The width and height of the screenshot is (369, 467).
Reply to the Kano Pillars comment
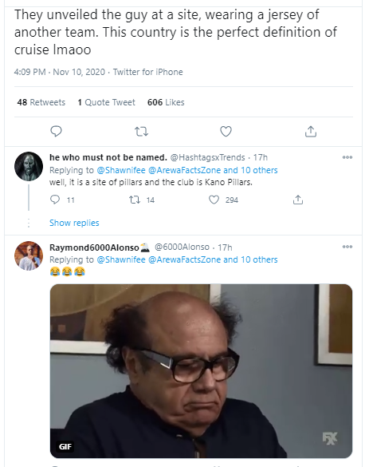point(55,200)
